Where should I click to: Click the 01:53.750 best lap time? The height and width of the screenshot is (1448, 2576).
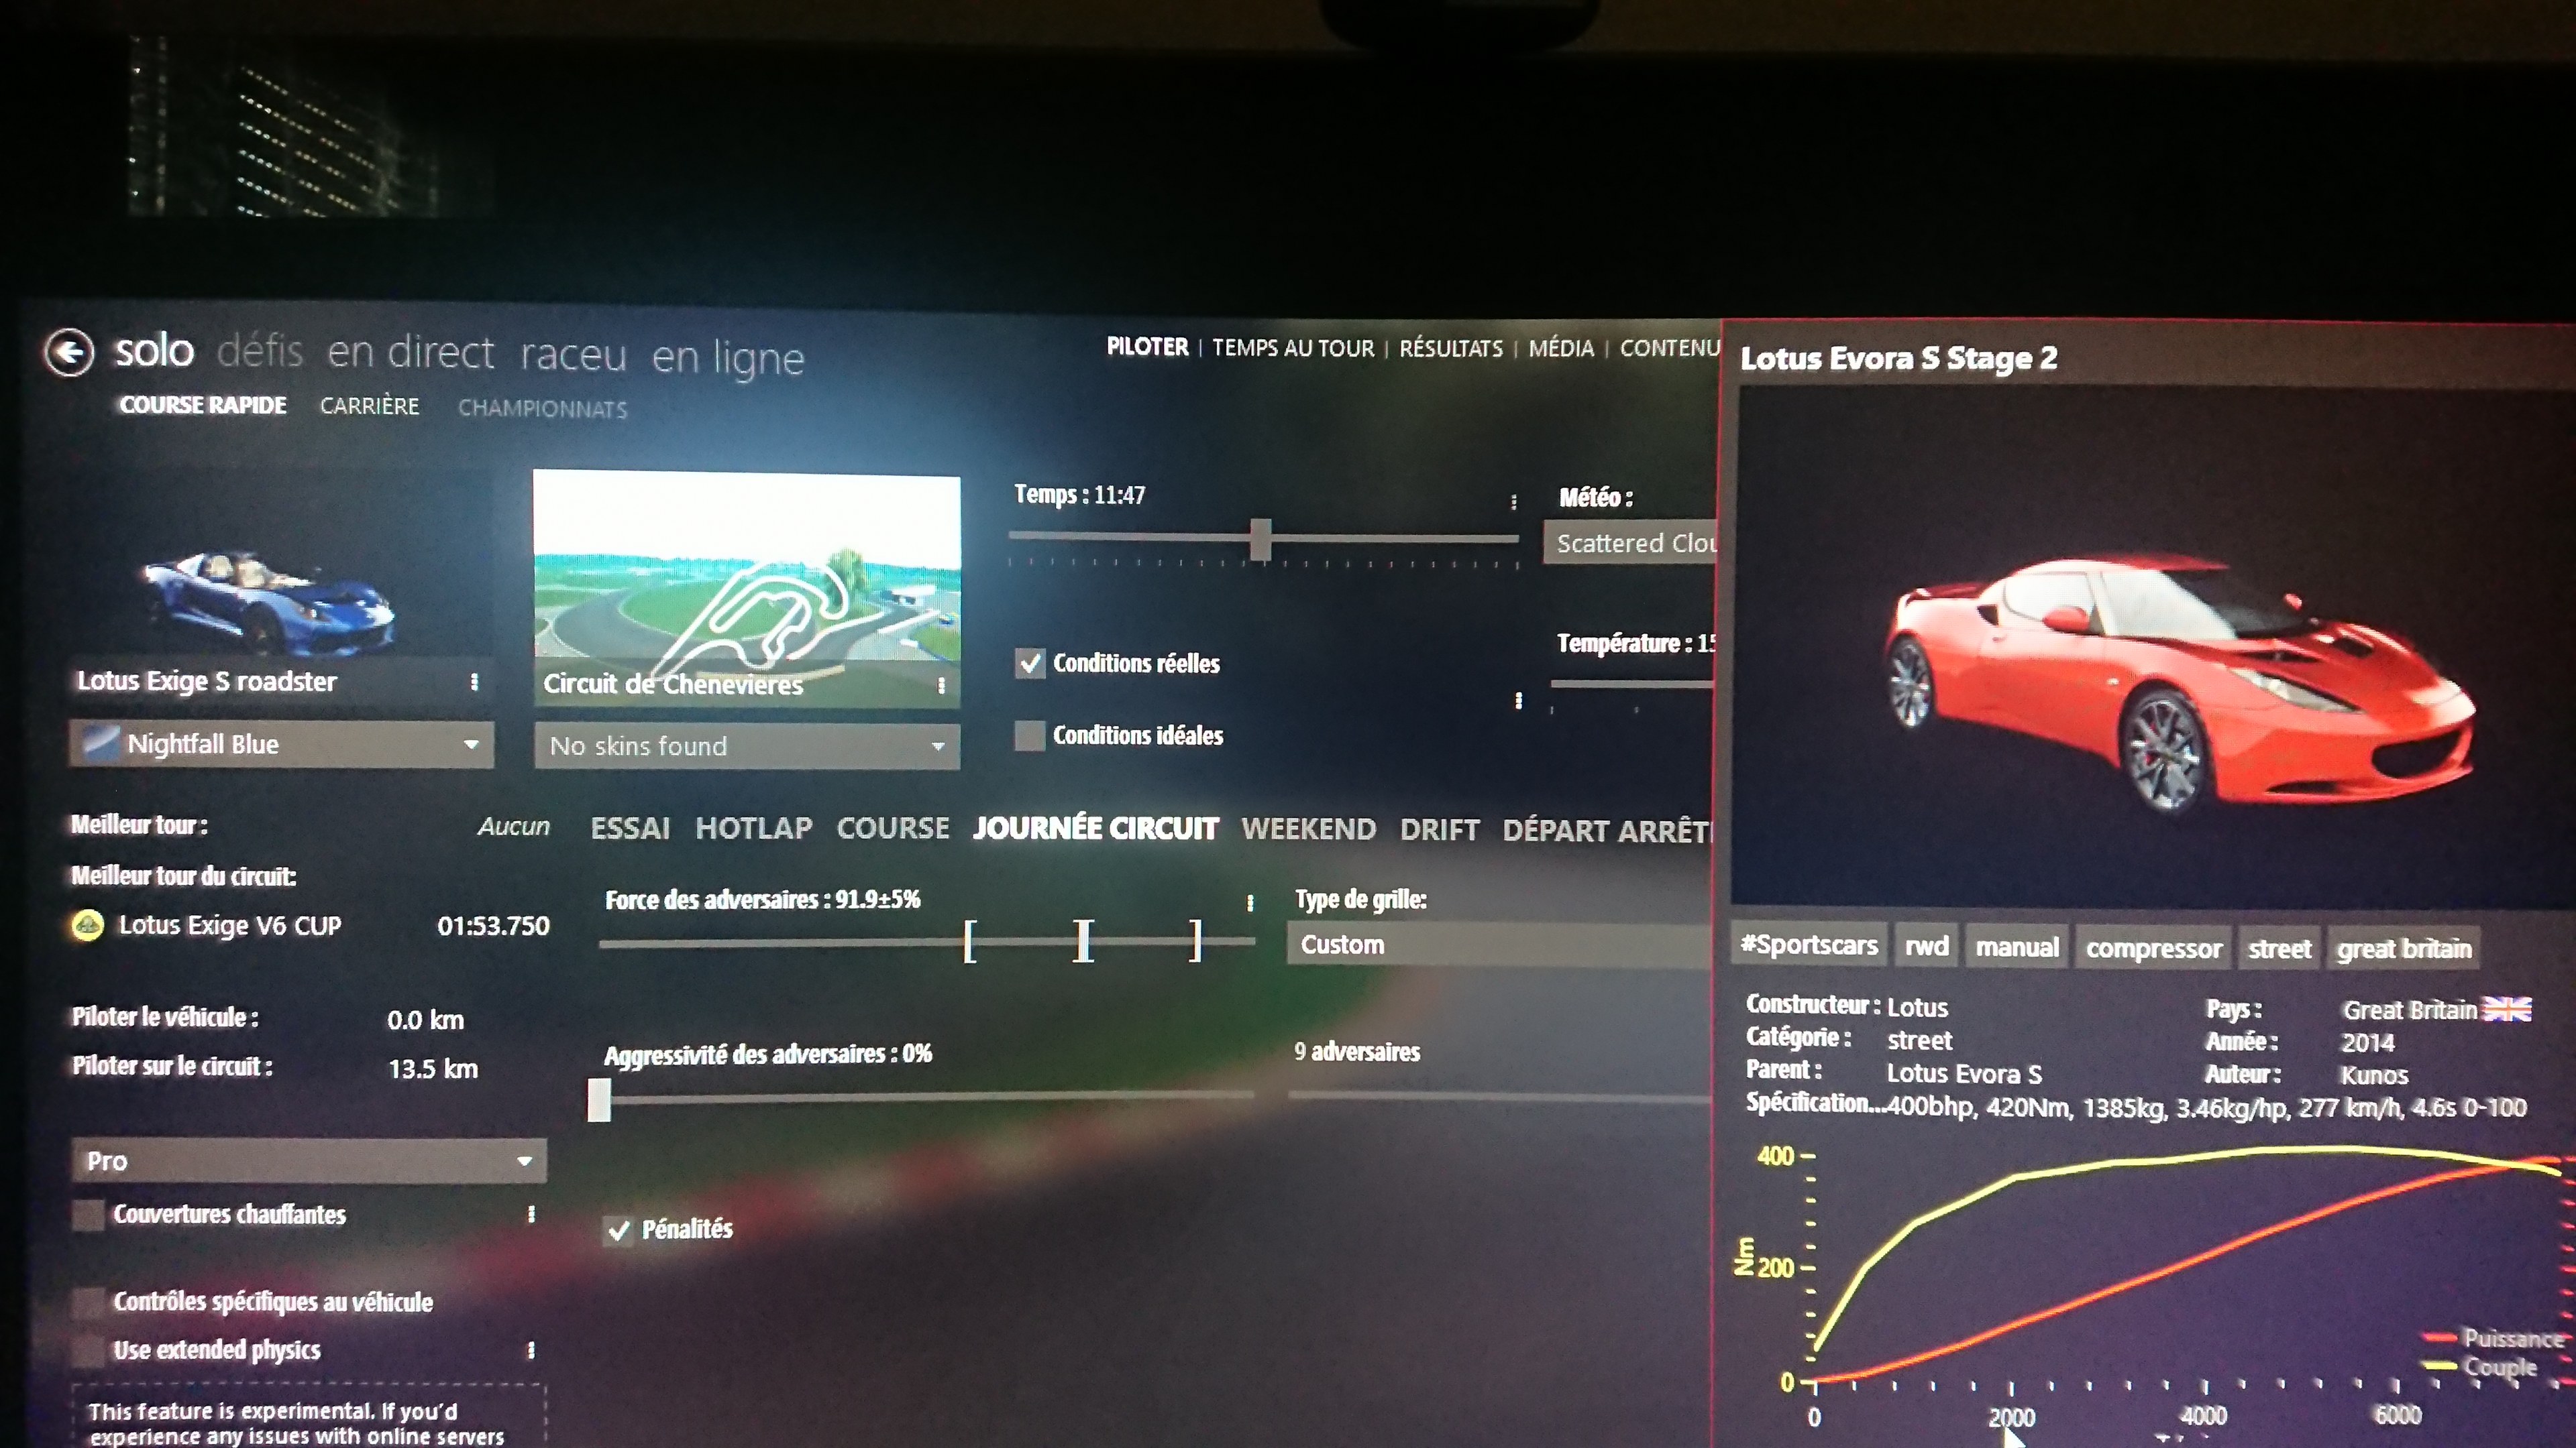pyautogui.click(x=493, y=926)
